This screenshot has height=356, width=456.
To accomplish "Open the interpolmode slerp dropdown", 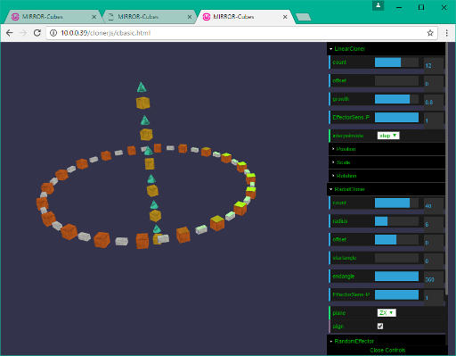I will coord(388,136).
